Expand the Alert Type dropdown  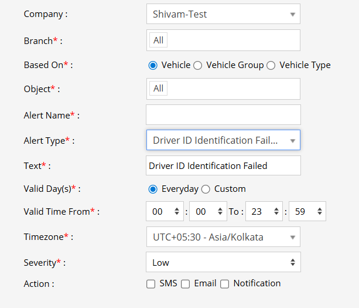223,140
